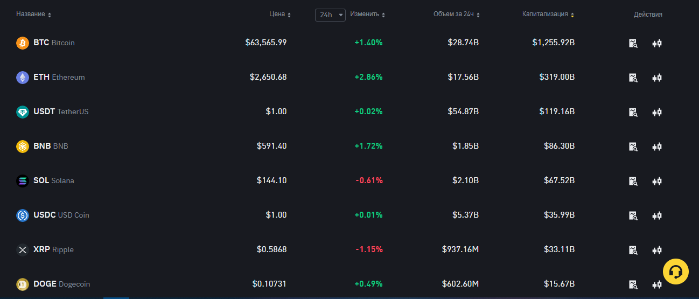The height and width of the screenshot is (299, 699).
Task: Click the TetherUS coin logo
Action: coord(23,112)
